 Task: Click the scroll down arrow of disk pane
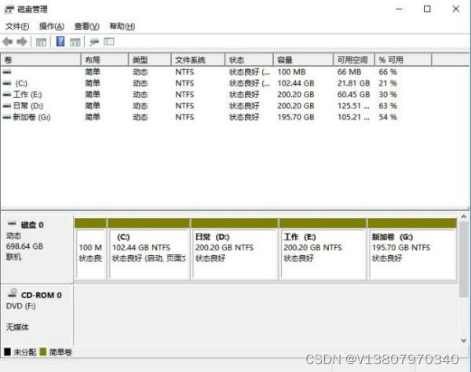point(464,341)
